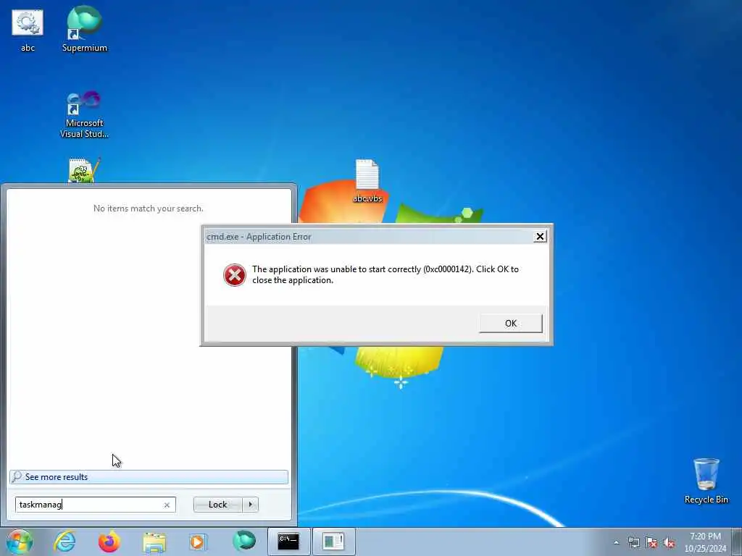Open Windows Explorer from taskbar

pyautogui.click(x=154, y=542)
